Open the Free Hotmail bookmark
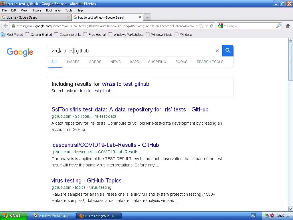 click(95, 35)
